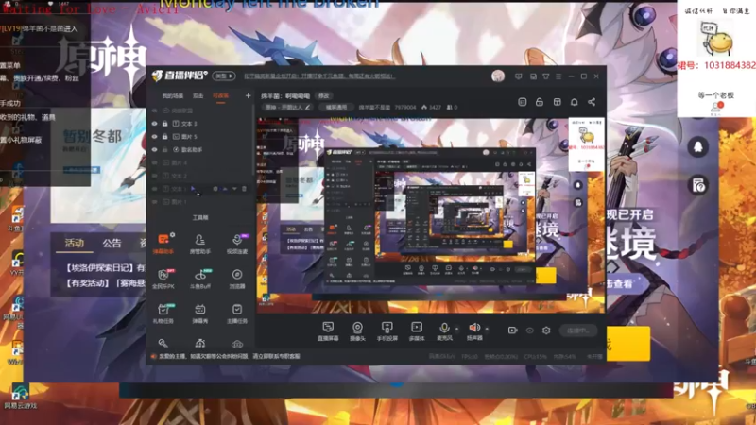Viewport: 756px width, 425px height.
Task: Toggle the lock on 文本 3 source
Action: [164, 124]
